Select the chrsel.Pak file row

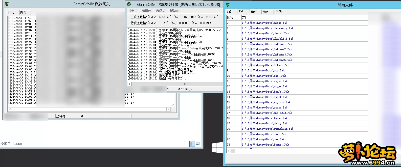[297, 33]
